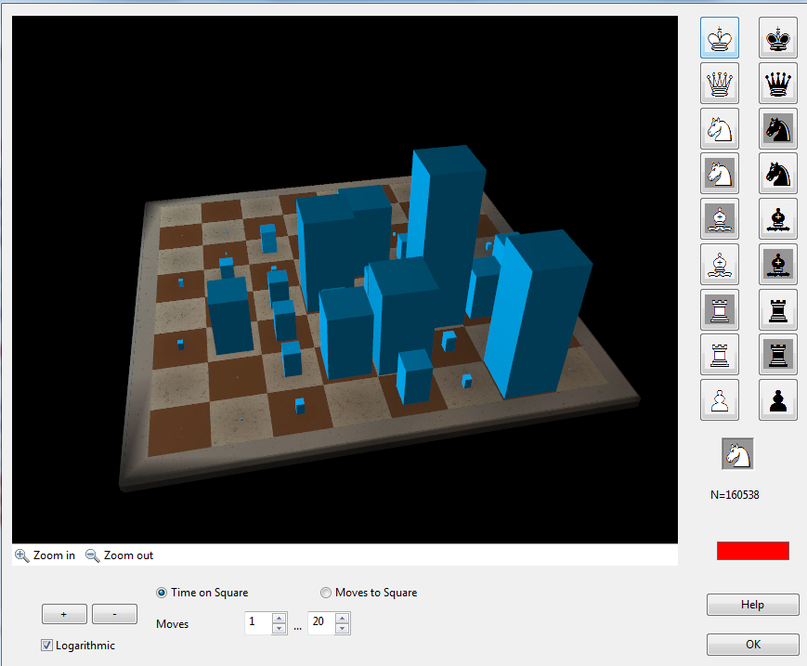Select the black bishop on dark square
The width and height of the screenshot is (807, 666).
click(x=778, y=264)
